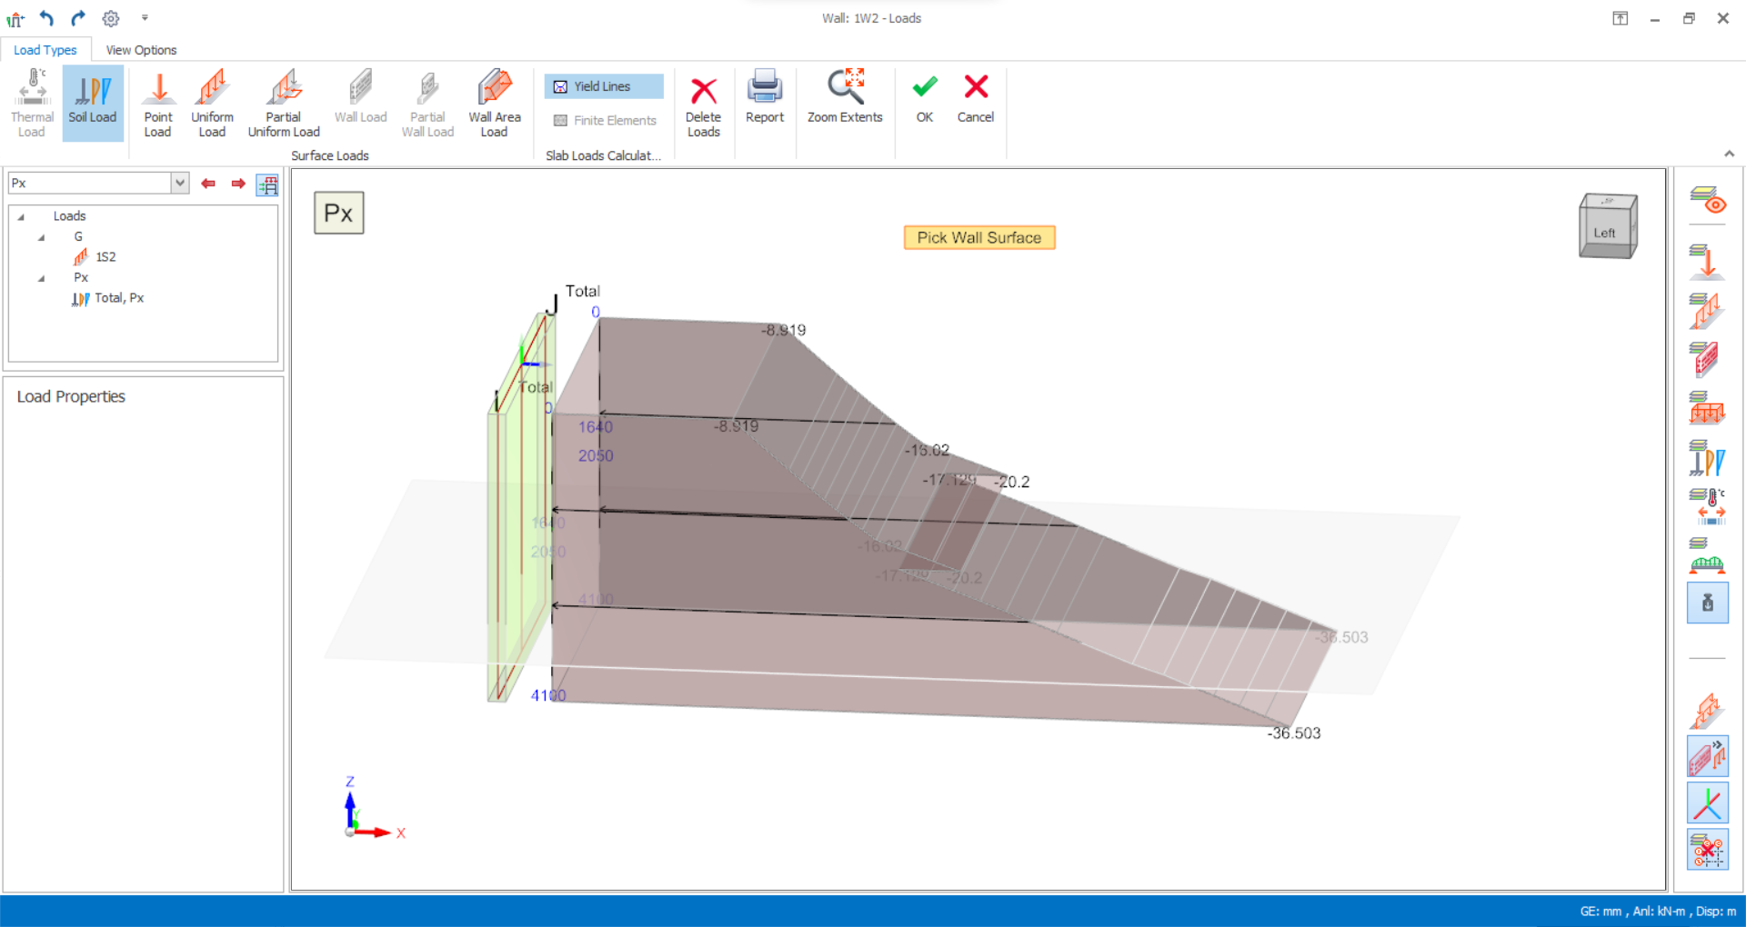The image size is (1746, 927).
Task: Switch to the View Options tab
Action: tap(141, 50)
